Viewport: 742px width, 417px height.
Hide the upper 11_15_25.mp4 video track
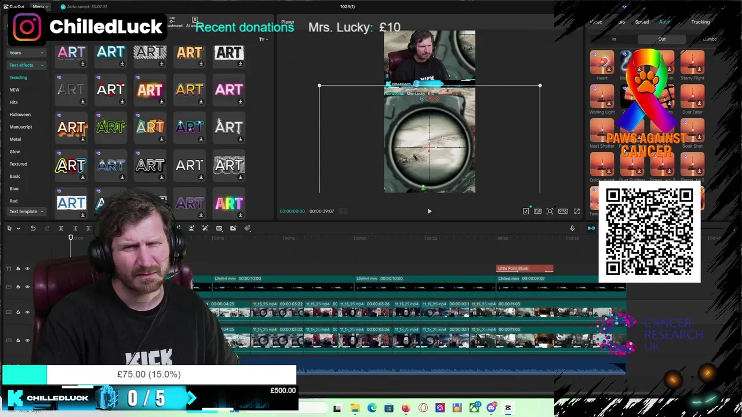pyautogui.click(x=27, y=312)
